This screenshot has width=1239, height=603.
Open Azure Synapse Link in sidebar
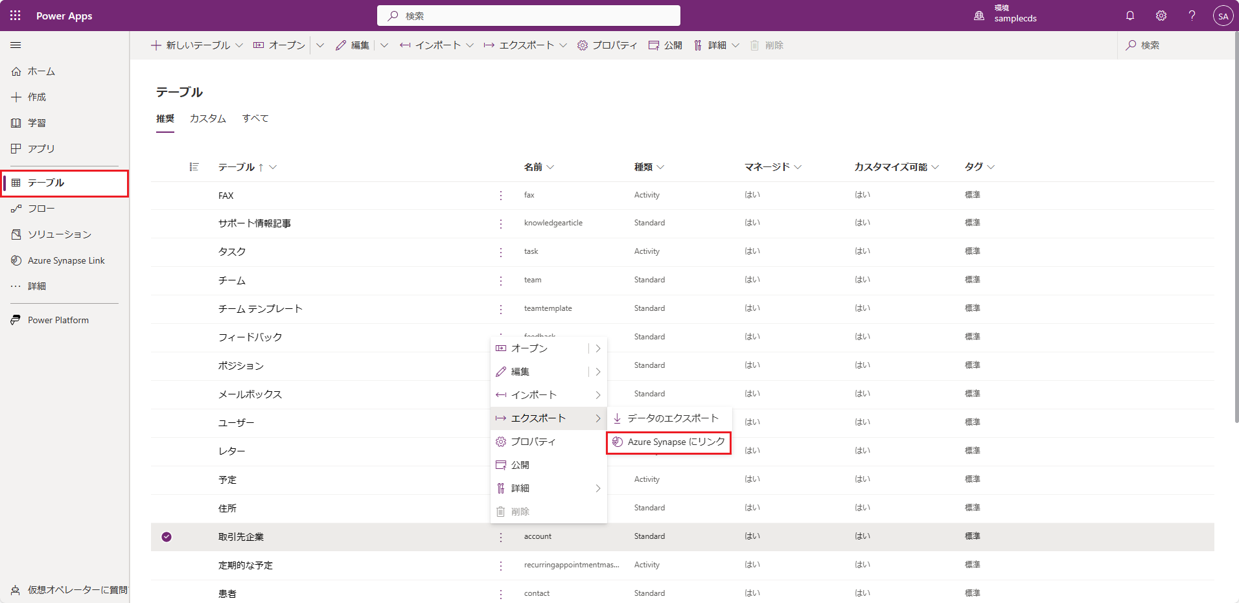65,260
